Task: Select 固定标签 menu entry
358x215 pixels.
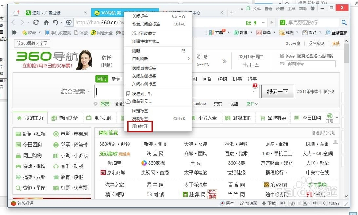Action: coord(158,111)
